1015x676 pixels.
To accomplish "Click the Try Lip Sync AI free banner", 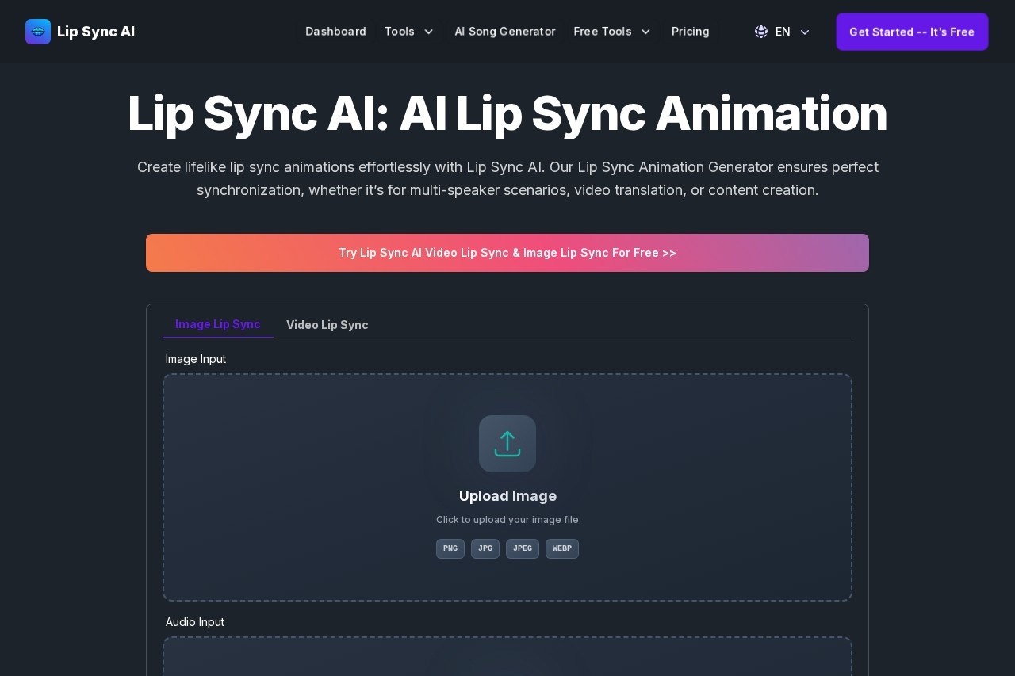I will 507,253.
